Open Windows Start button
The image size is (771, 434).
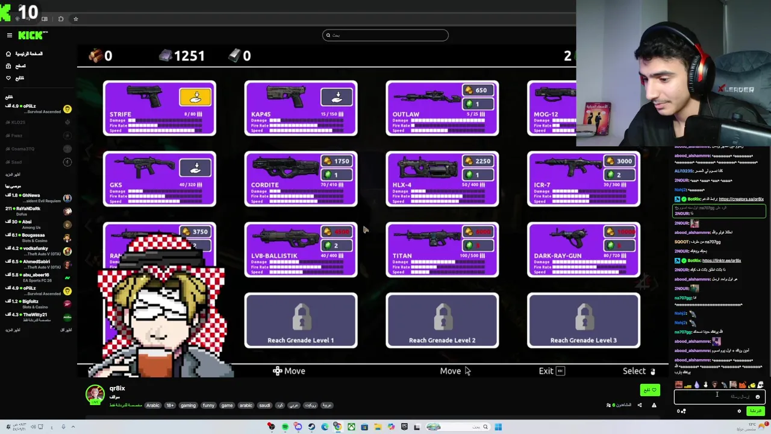pyautogui.click(x=498, y=427)
